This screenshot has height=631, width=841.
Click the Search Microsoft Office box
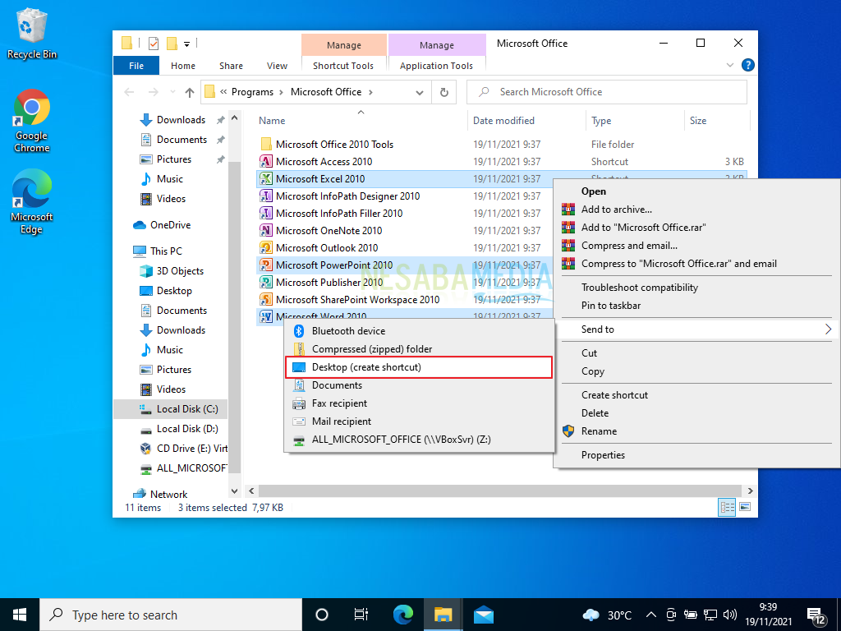point(606,91)
